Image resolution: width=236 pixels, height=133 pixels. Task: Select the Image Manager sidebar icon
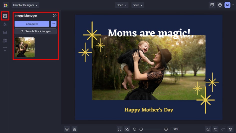coord(5,16)
